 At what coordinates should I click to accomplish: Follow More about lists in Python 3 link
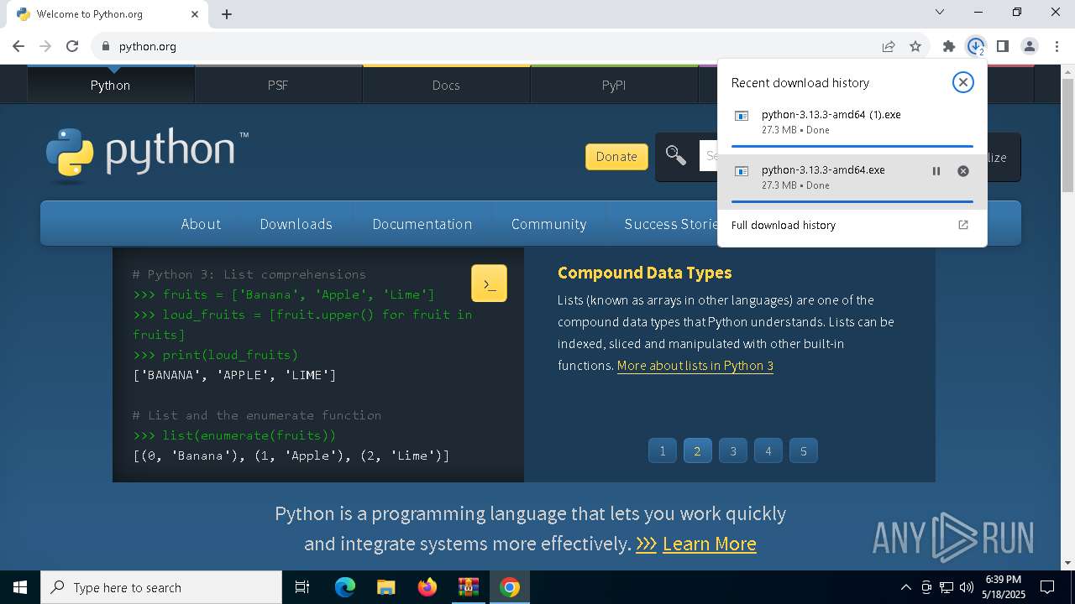pyautogui.click(x=695, y=366)
